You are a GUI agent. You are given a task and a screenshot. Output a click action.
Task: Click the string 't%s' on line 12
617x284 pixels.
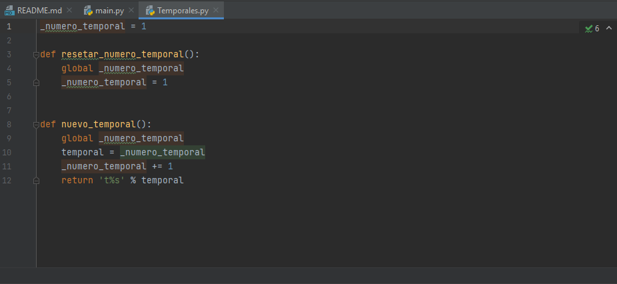click(x=112, y=181)
